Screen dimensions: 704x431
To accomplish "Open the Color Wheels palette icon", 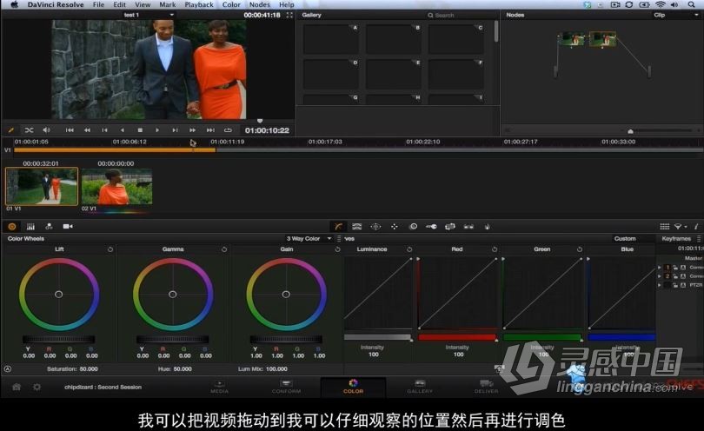I will click(12, 227).
